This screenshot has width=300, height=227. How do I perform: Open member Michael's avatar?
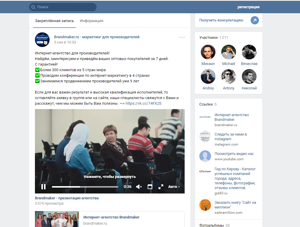(x=228, y=52)
